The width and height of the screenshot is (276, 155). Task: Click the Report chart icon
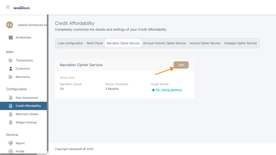pos(11,143)
